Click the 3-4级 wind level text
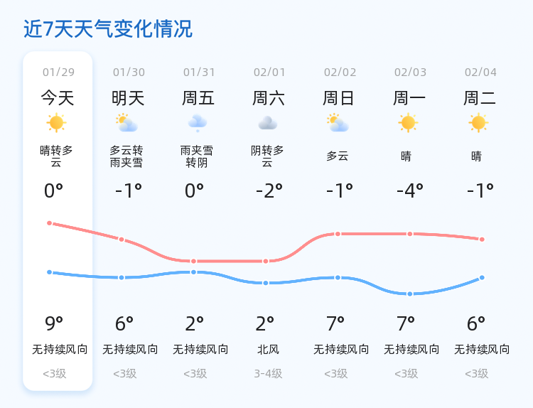 click(x=268, y=374)
